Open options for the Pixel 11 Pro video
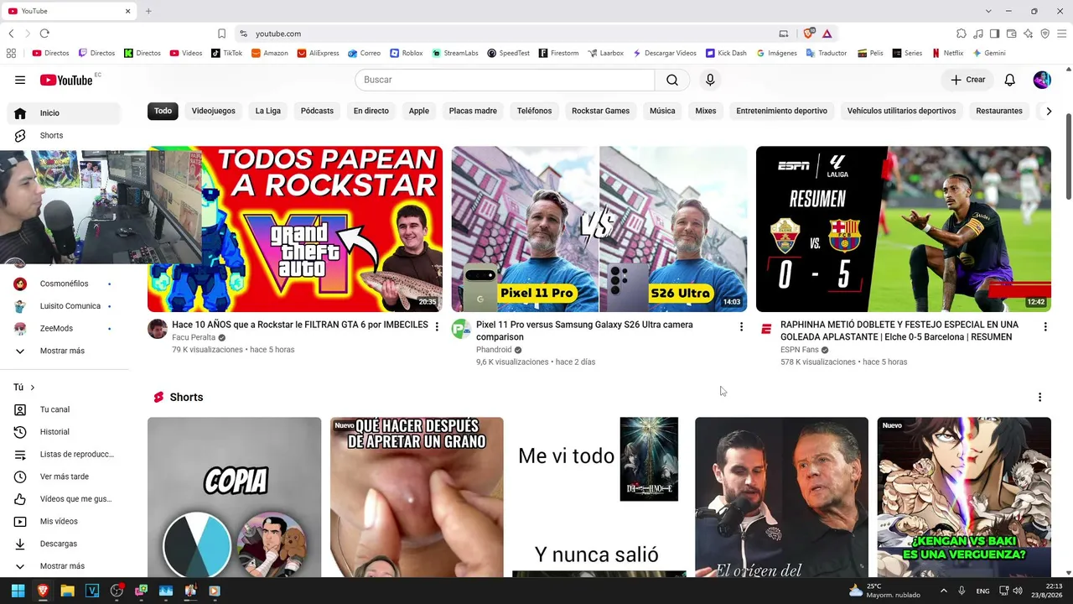This screenshot has height=604, width=1073. [741, 326]
